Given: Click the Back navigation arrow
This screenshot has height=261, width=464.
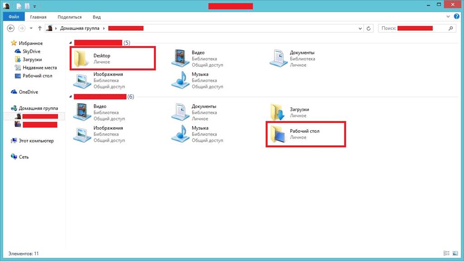Looking at the screenshot, I should click(x=11, y=28).
